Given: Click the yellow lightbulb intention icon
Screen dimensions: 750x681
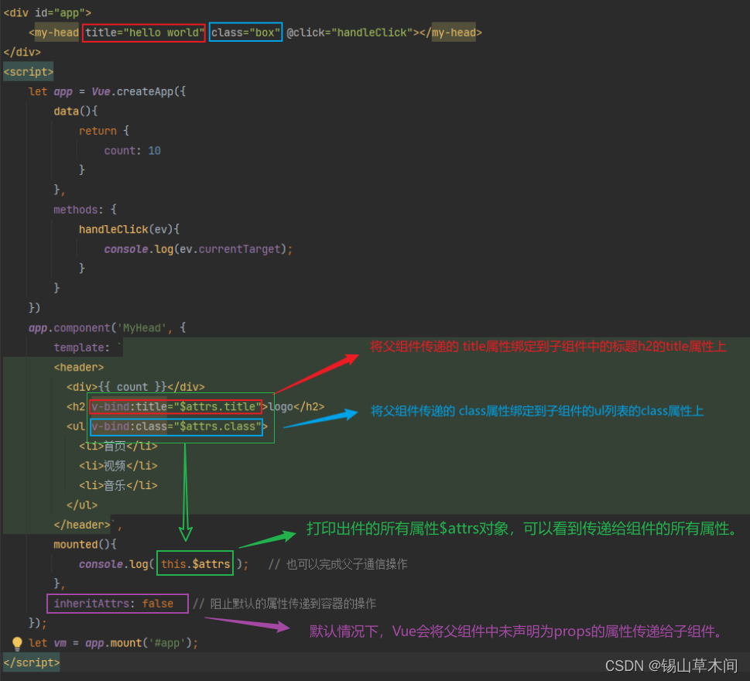Looking at the screenshot, I should (x=17, y=644).
